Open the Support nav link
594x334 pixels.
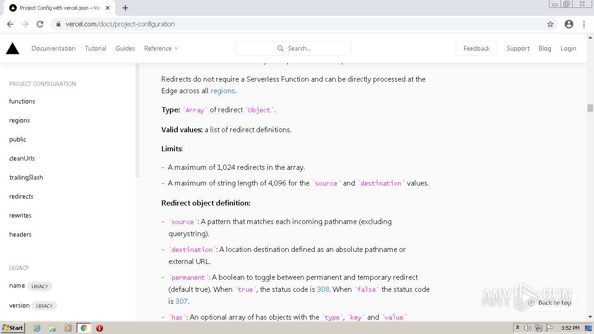coord(518,48)
